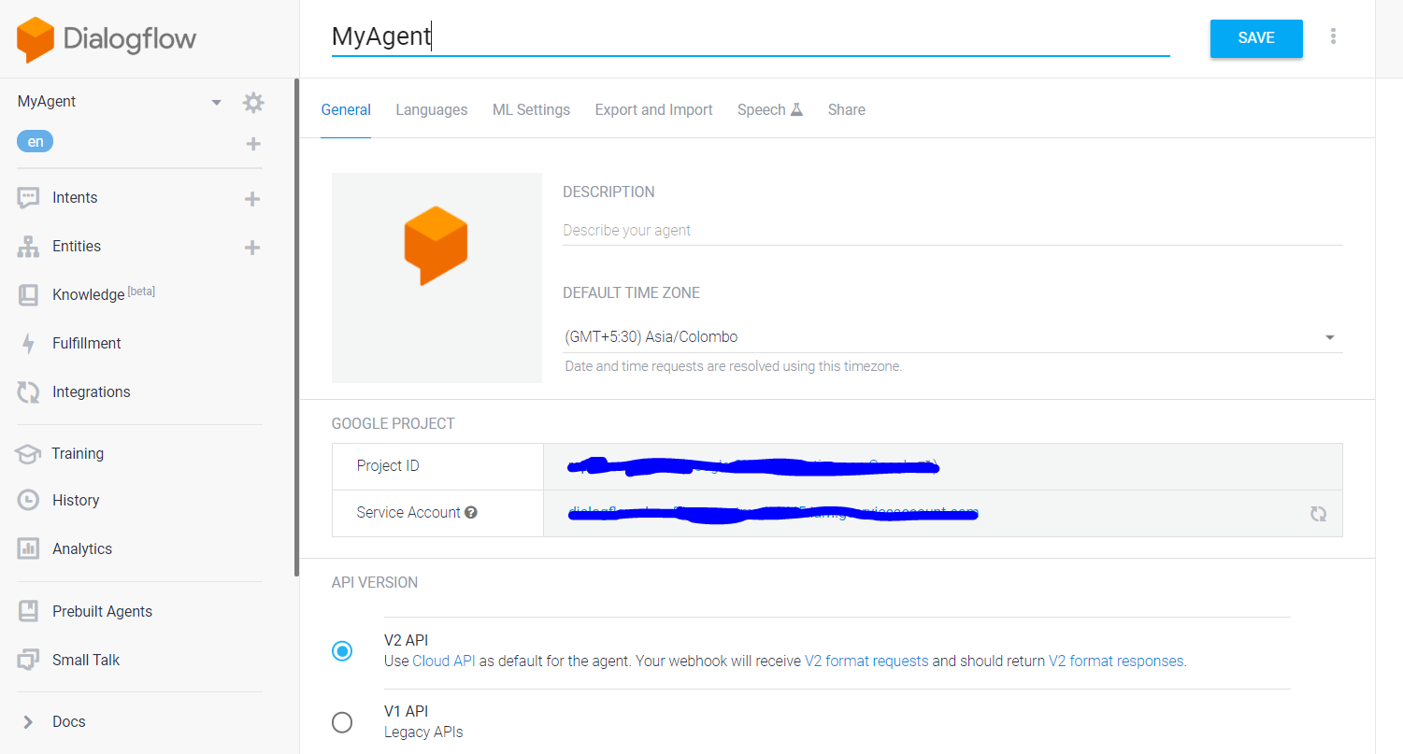Click the Knowledge book icon
This screenshot has width=1403, height=754.
click(28, 295)
